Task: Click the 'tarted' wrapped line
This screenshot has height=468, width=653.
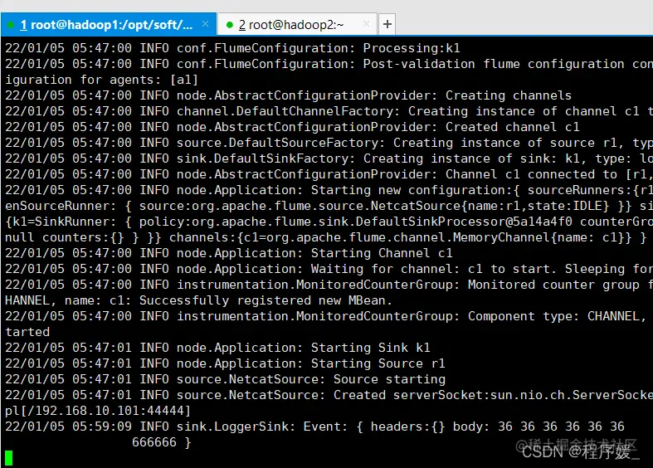Action: tap(27, 332)
